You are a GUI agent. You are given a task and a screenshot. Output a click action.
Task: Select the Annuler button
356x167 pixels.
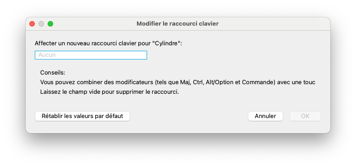click(265, 116)
